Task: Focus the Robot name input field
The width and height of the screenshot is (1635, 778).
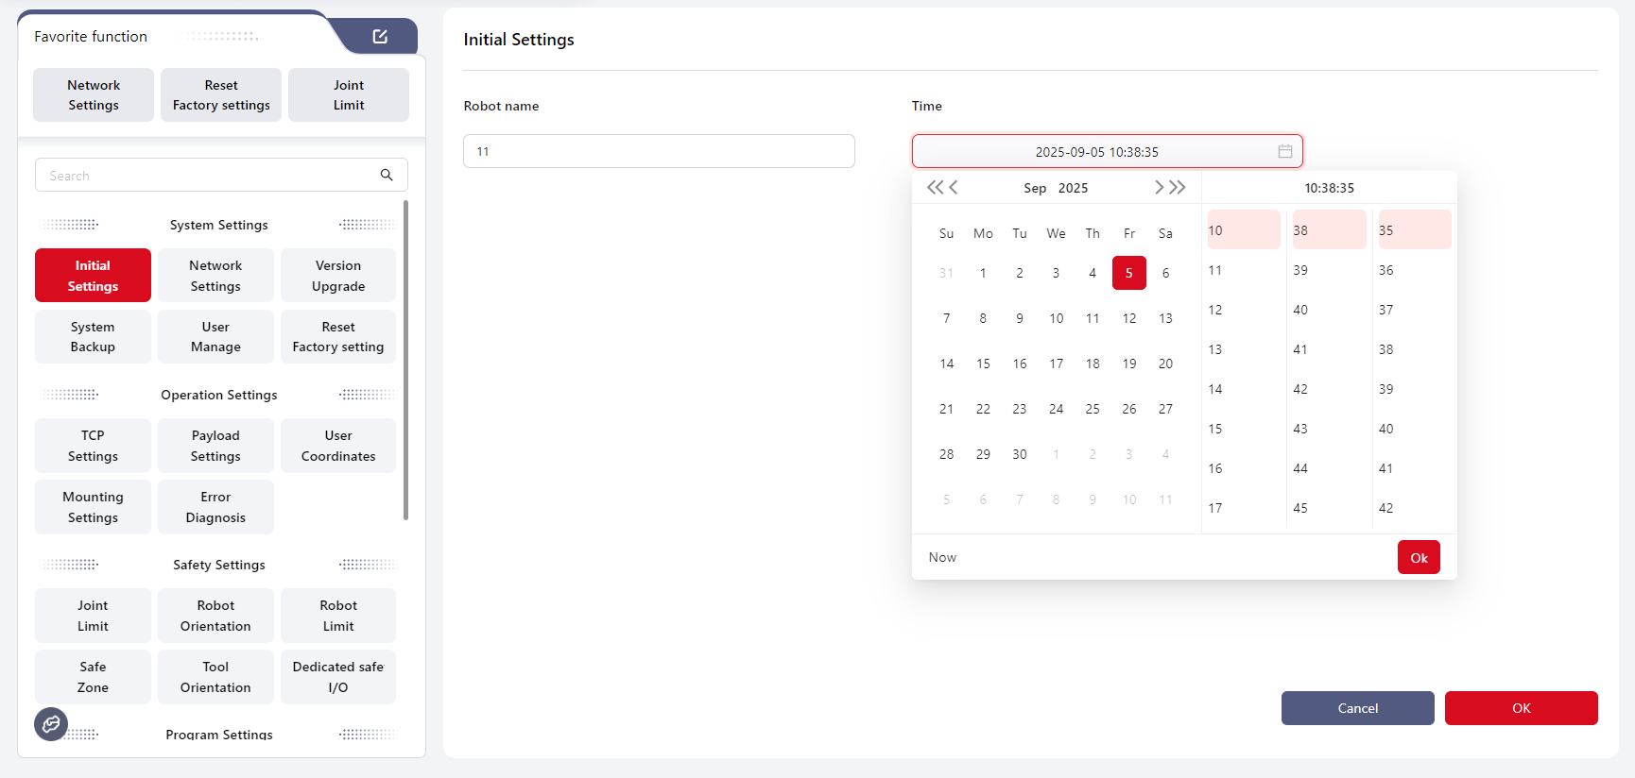Action: 659,151
